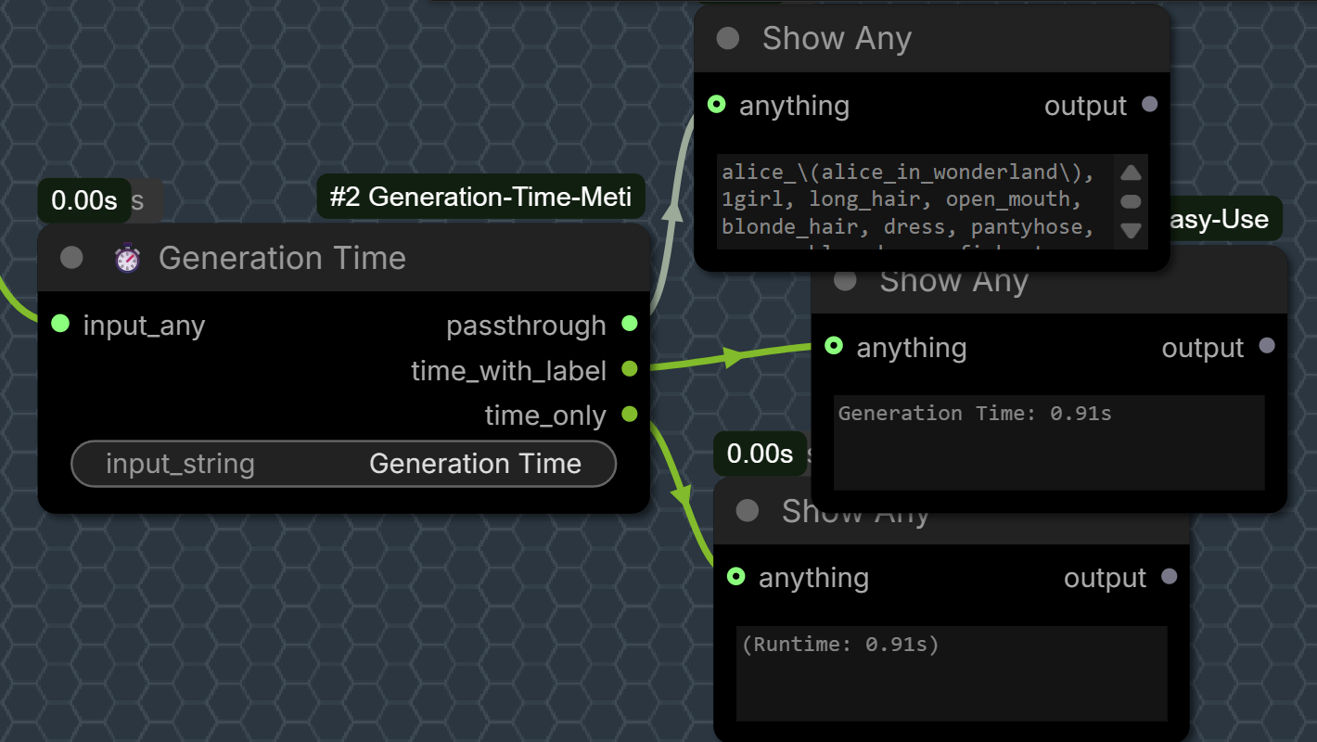Image resolution: width=1317 pixels, height=742 pixels.
Task: Click the anything socket beside Generation Time: 0.91s
Action: pos(834,346)
